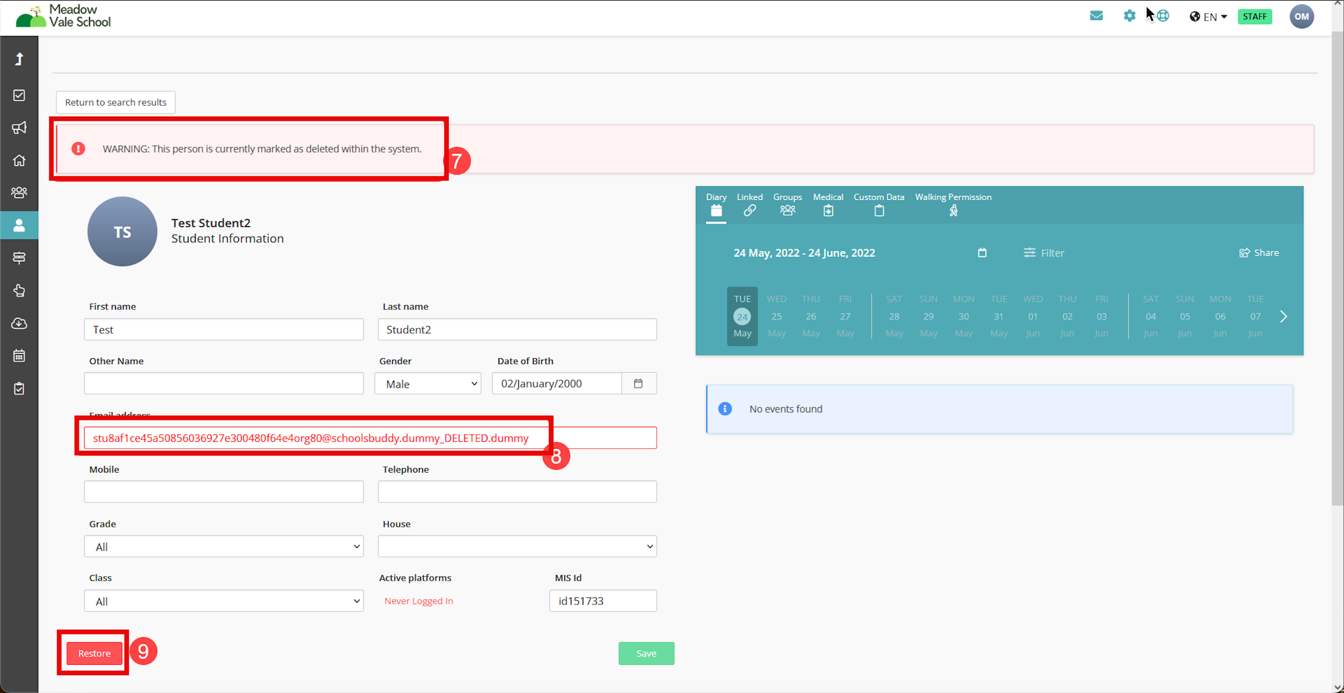Click the diary date range calendar icon
1344x693 pixels.
coord(982,253)
